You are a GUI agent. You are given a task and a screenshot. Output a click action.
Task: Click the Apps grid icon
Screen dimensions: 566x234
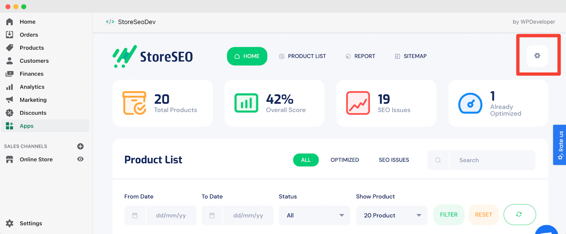tap(10, 126)
